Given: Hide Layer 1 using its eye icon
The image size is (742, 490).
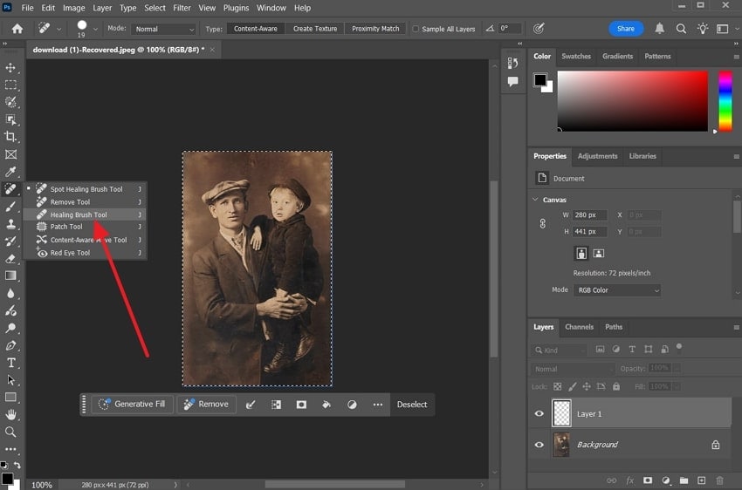Looking at the screenshot, I should (x=539, y=414).
